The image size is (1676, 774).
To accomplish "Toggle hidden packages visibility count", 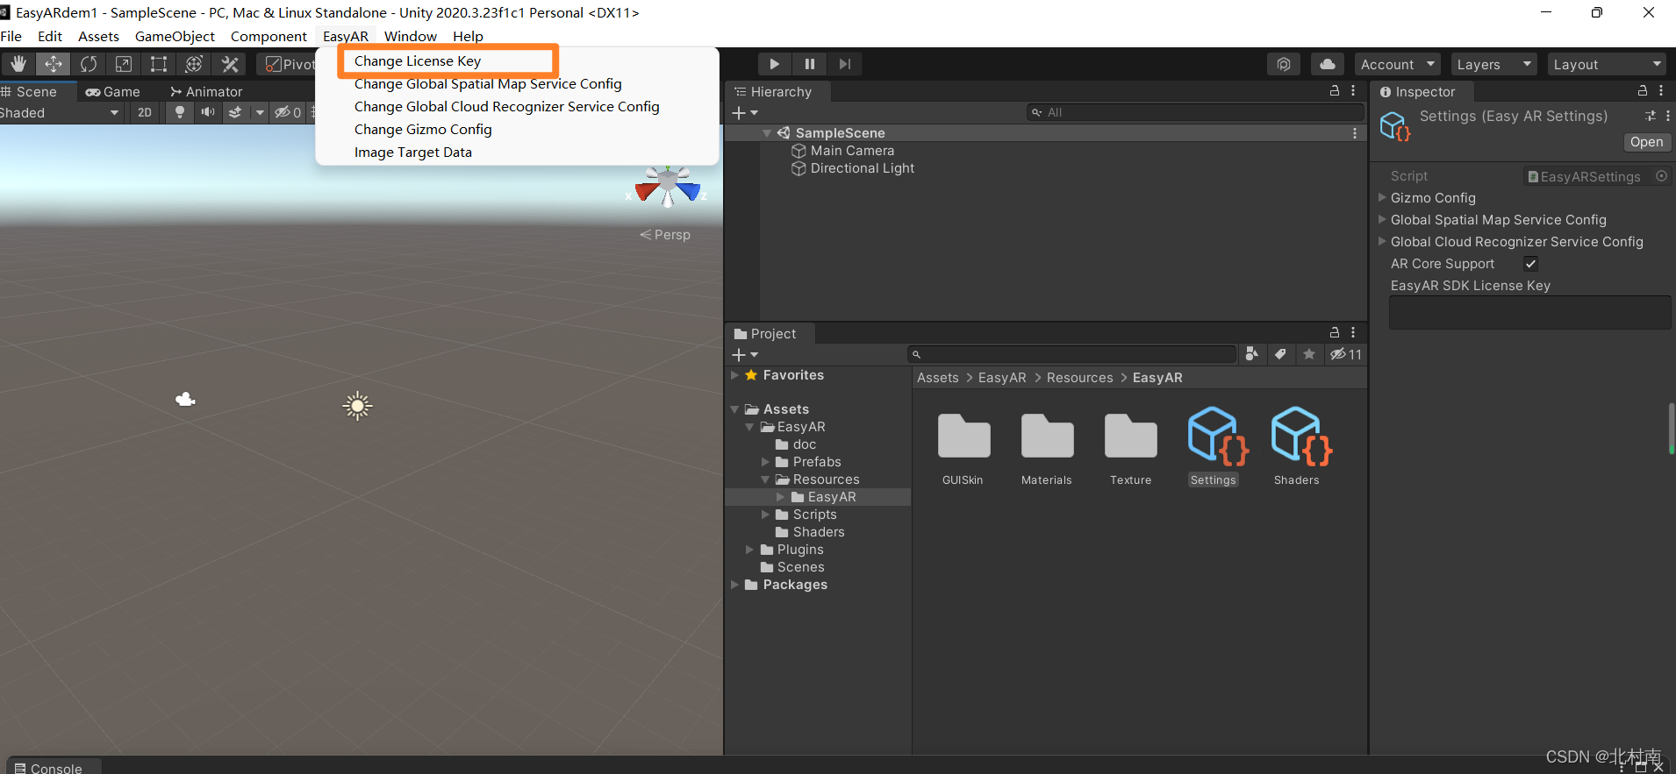I will click(1345, 354).
